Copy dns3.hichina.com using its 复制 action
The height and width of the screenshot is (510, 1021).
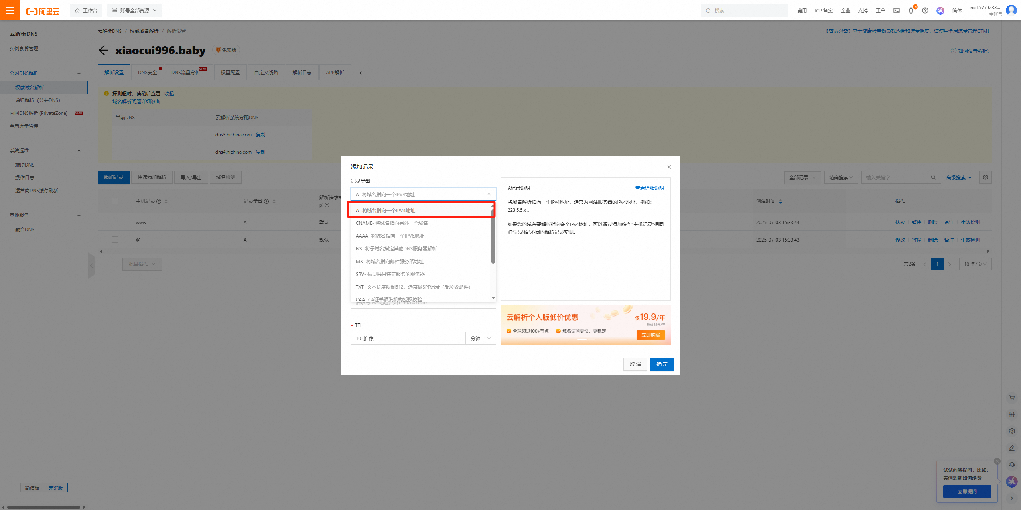click(260, 134)
